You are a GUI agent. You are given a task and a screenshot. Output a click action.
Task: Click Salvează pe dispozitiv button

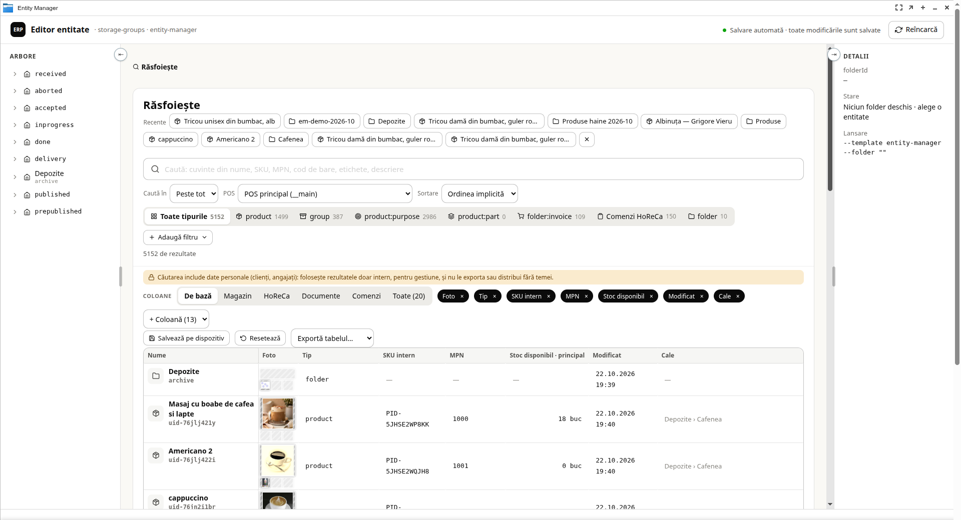pos(186,338)
